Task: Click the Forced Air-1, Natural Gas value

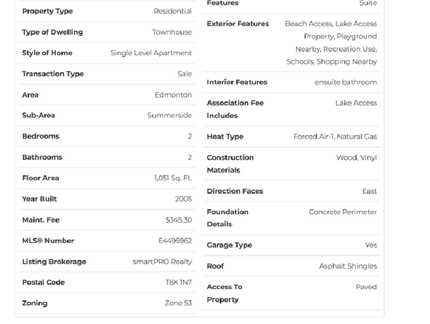Action: click(x=335, y=136)
